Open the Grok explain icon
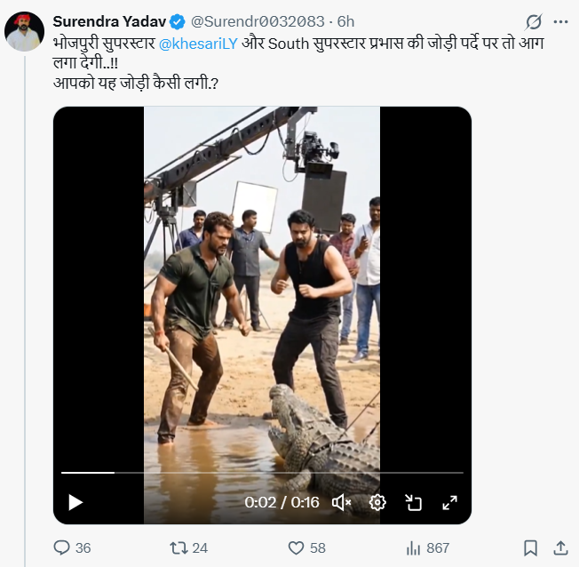579x567 pixels. 534,21
